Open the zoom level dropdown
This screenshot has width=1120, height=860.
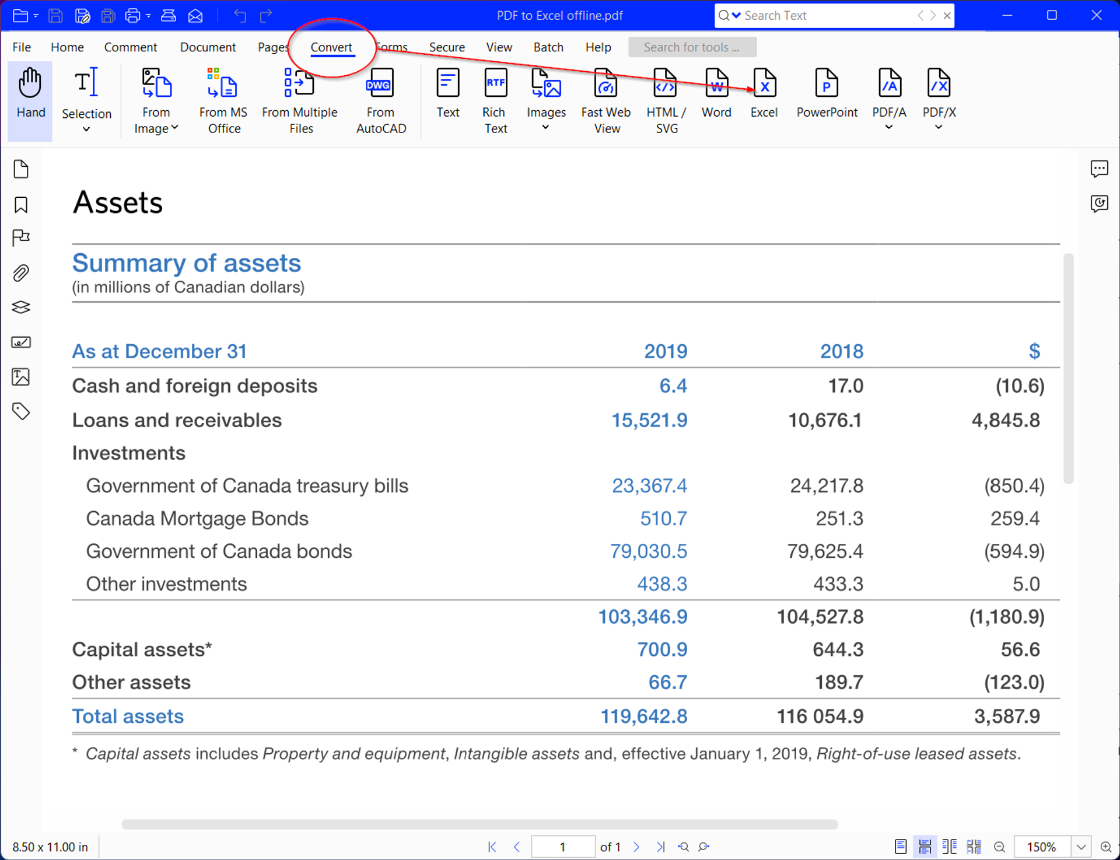tap(1081, 847)
